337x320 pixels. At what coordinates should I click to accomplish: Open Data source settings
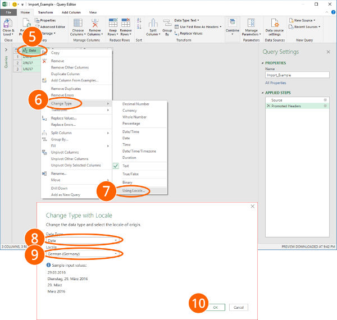(275, 28)
